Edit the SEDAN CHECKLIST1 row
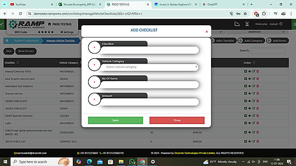Viewport: 296px width, 166px height. pyautogui.click(x=254, y=108)
